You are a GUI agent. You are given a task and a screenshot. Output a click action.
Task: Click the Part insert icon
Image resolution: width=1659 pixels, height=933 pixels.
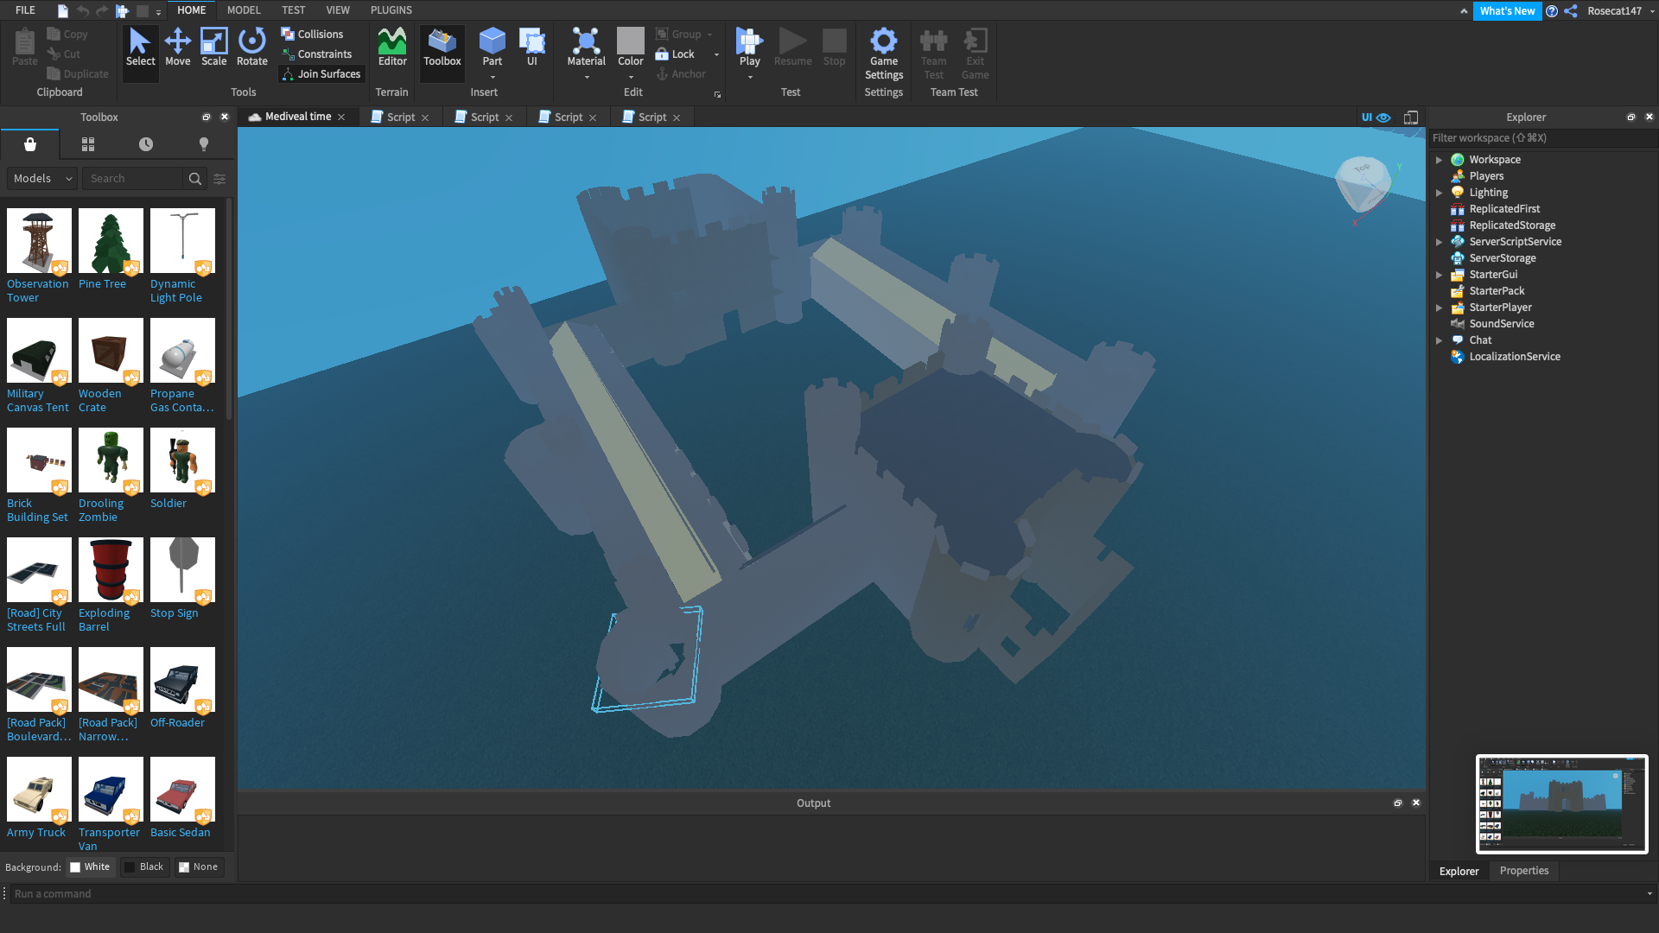(492, 43)
